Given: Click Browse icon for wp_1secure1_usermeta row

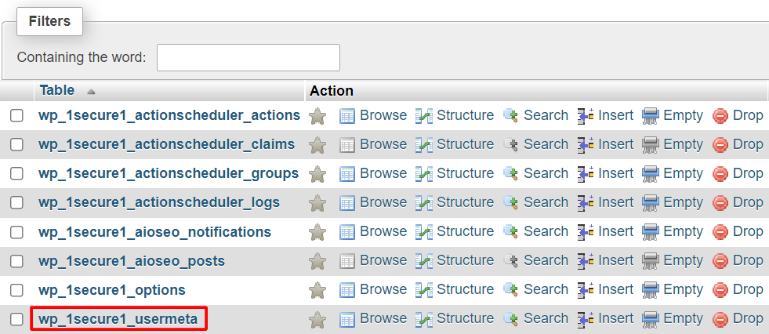Looking at the screenshot, I should (347, 319).
